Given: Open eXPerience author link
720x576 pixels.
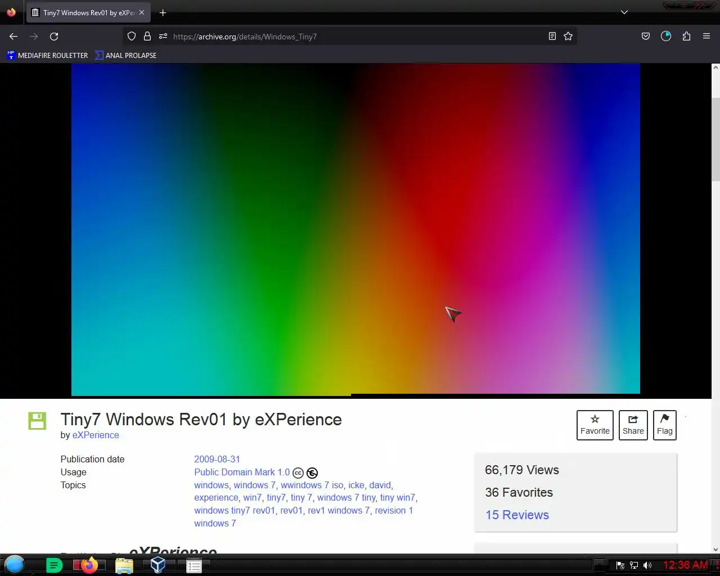Looking at the screenshot, I should point(96,435).
